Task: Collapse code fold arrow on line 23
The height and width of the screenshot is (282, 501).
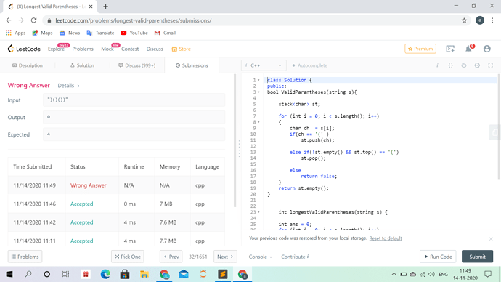Action: click(258, 212)
